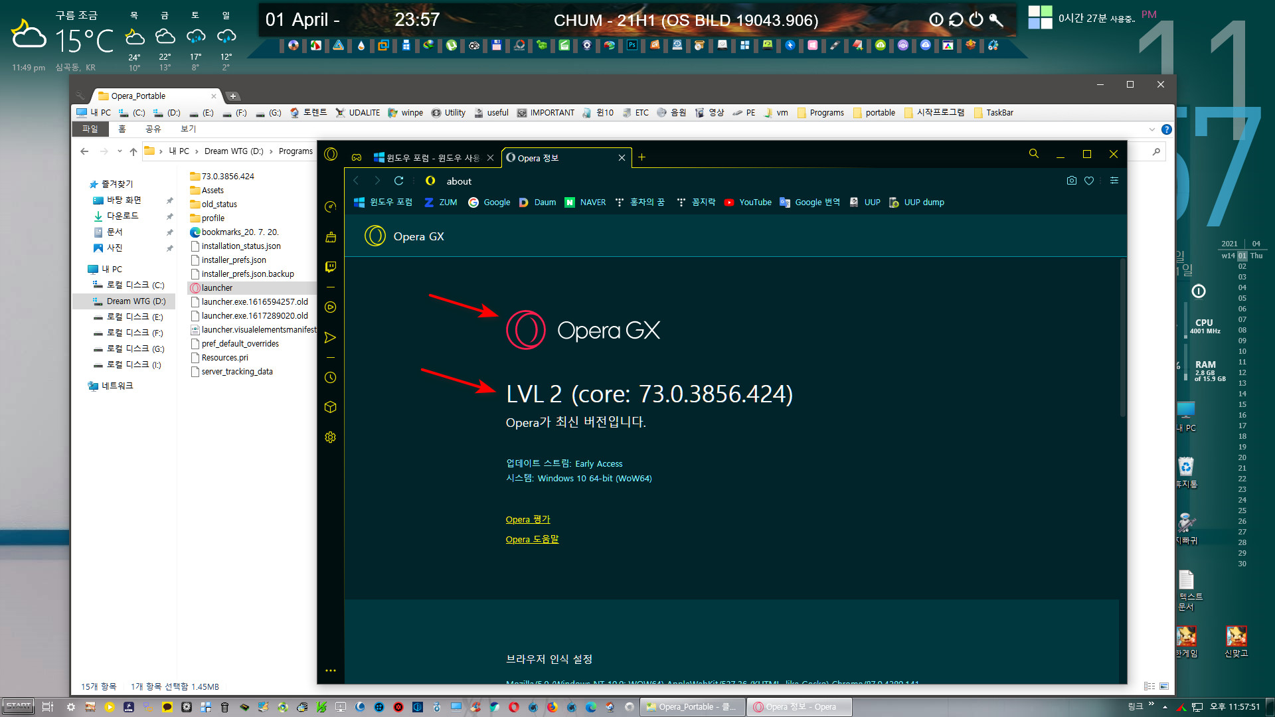This screenshot has width=1275, height=717.
Task: Take snapshot with camera icon
Action: [1071, 181]
